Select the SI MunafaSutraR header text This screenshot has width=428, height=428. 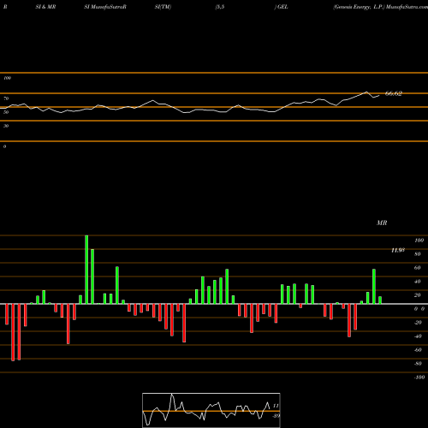click(x=105, y=7)
